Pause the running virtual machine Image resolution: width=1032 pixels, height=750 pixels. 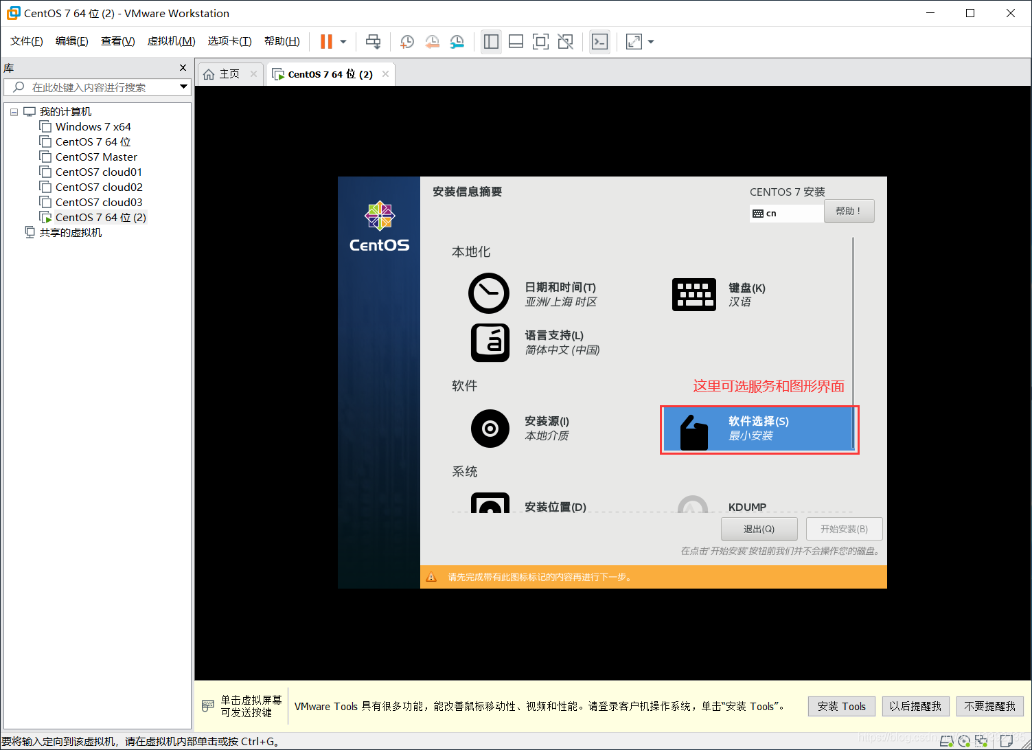point(326,42)
